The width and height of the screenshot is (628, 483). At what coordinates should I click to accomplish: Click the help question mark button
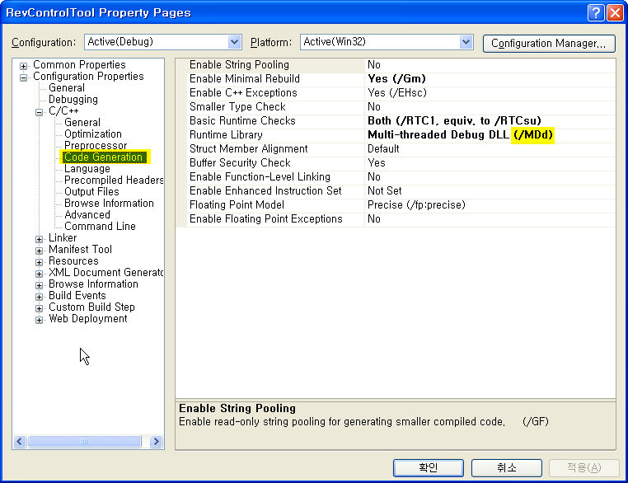pos(598,12)
